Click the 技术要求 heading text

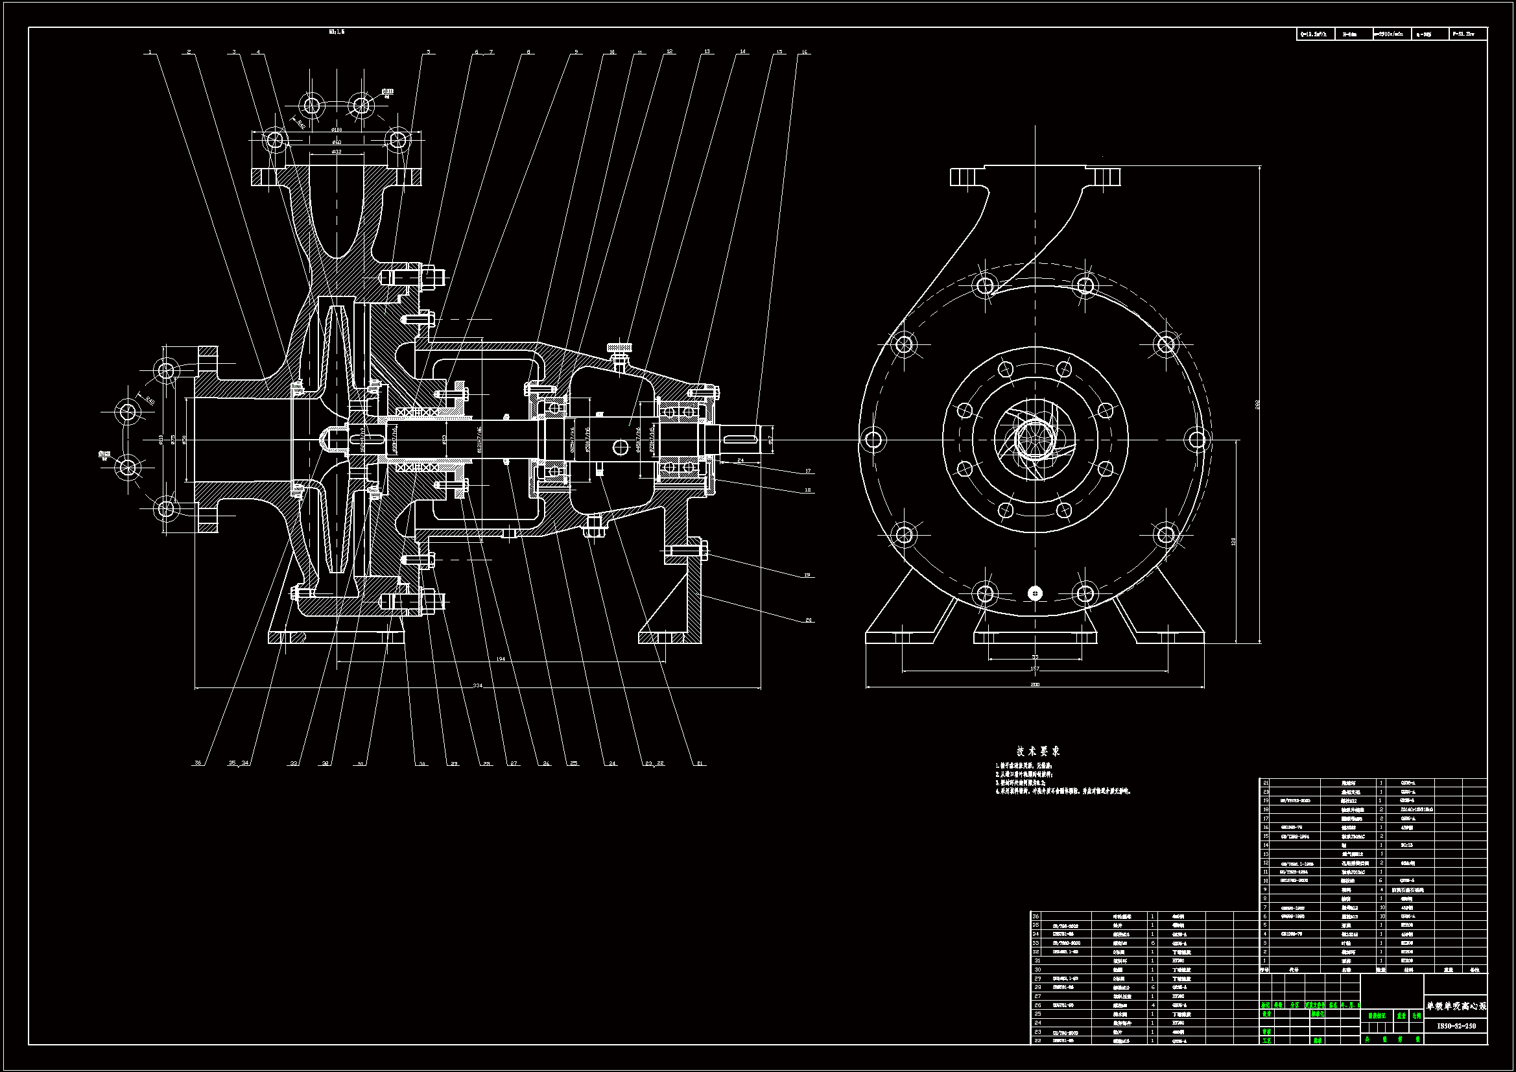(x=1038, y=751)
